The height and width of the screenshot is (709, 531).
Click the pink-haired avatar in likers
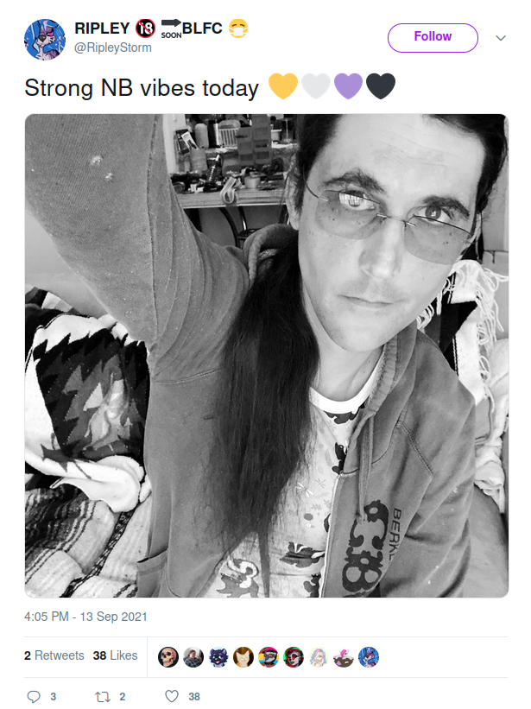pos(318,657)
